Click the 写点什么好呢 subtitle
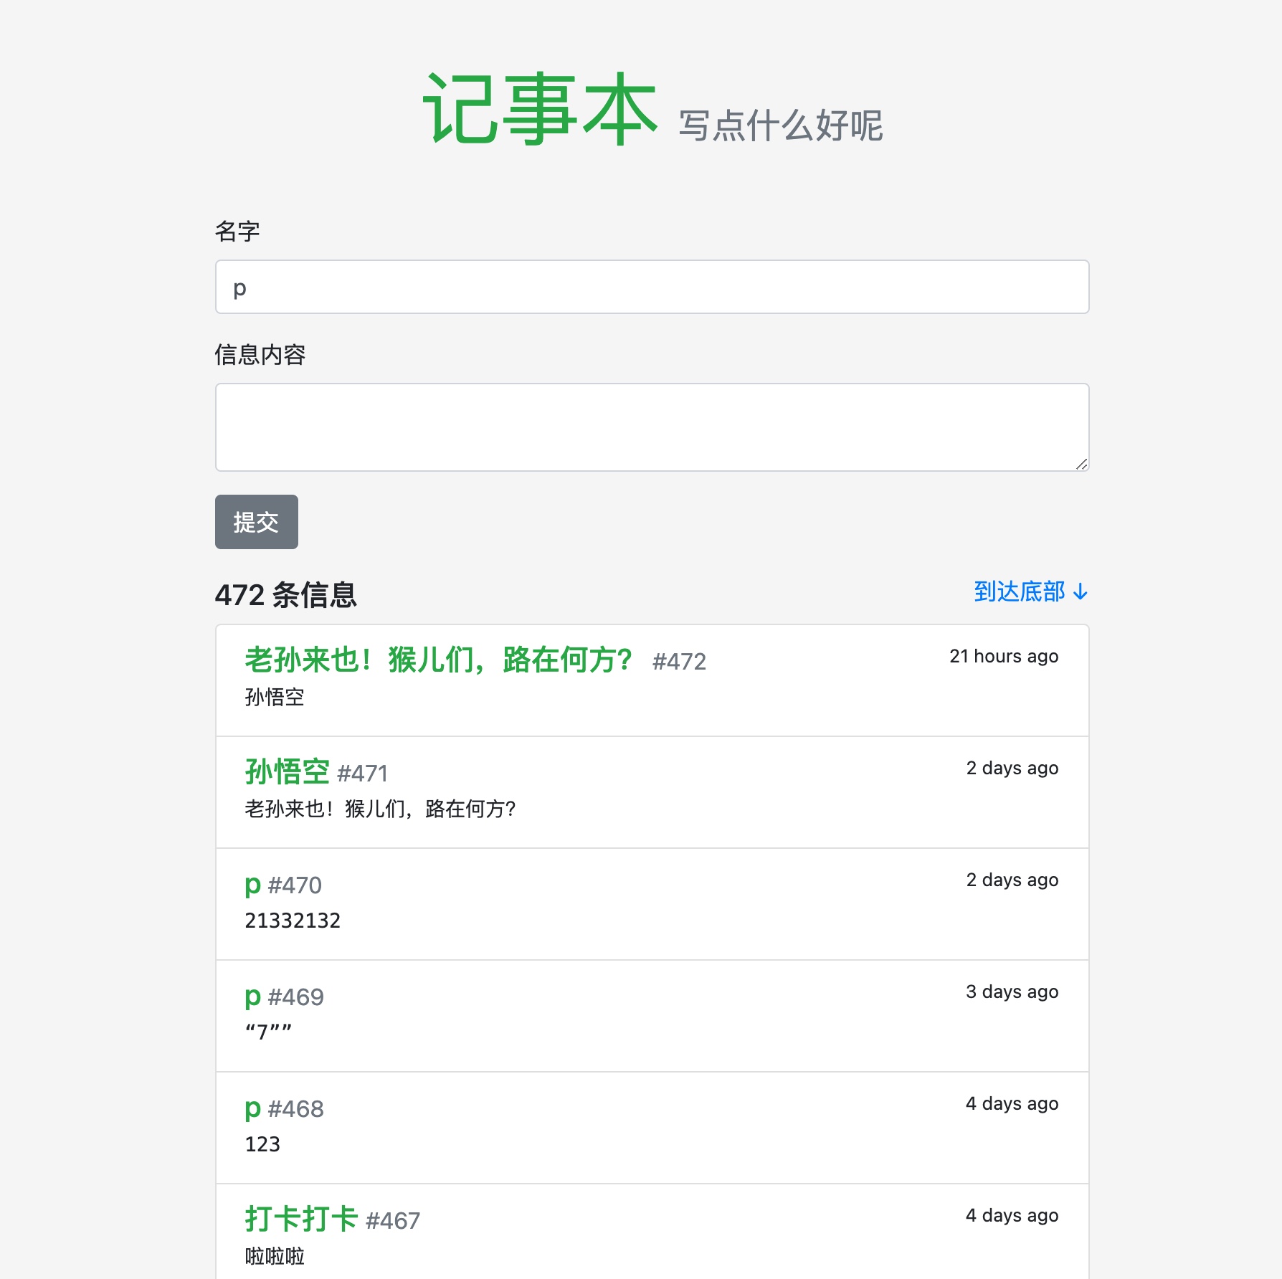The height and width of the screenshot is (1279, 1282). pyautogui.click(x=780, y=125)
